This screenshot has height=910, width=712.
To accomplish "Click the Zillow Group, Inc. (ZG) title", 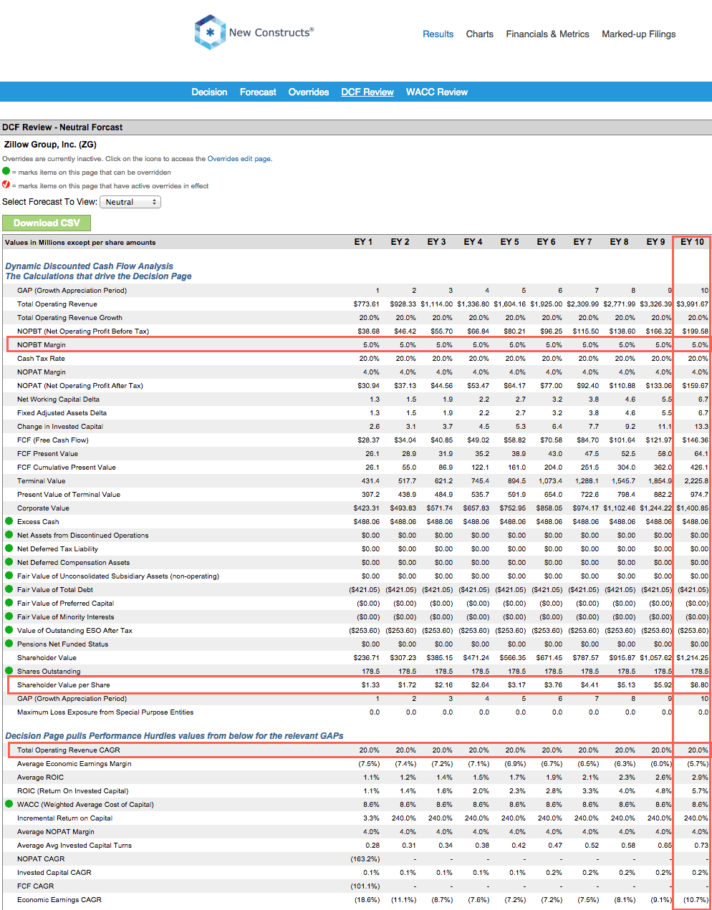I will click(x=50, y=145).
